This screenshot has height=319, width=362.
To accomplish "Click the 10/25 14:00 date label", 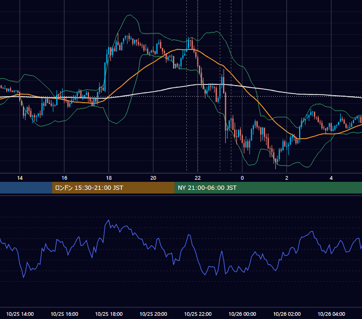I will coord(20,314).
